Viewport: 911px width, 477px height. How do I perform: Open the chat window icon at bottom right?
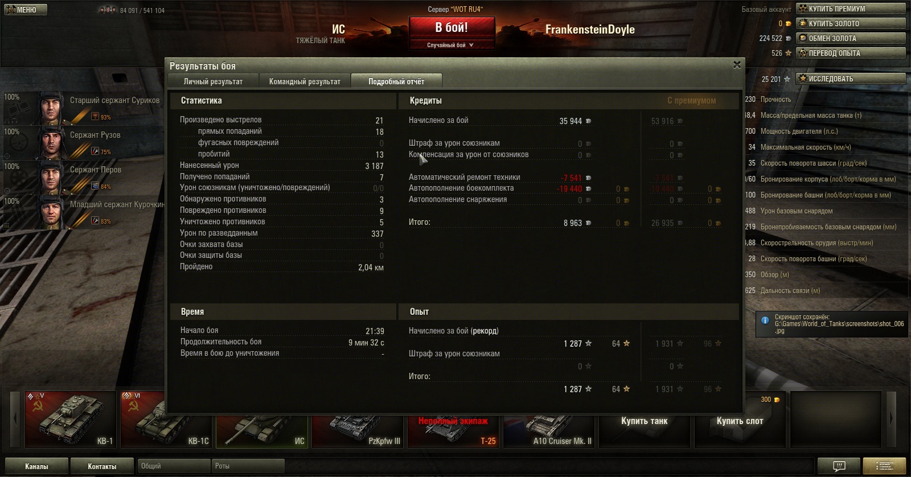839,466
